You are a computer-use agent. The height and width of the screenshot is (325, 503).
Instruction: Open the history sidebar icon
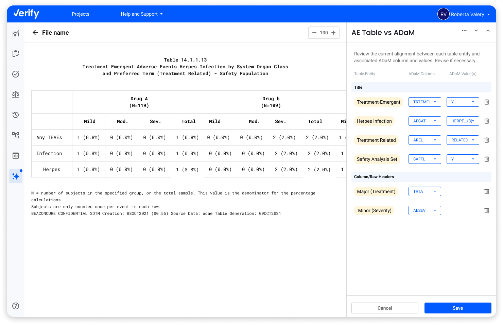point(16,115)
